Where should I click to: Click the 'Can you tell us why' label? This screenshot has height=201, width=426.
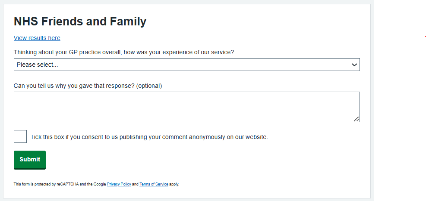74,86
